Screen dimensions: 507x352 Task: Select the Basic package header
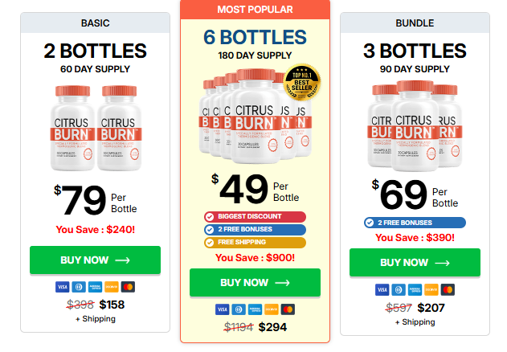point(96,23)
